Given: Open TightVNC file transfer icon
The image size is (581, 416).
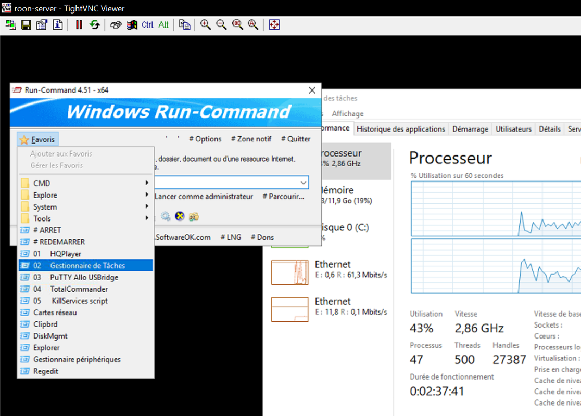Looking at the screenshot, I should click(x=184, y=25).
